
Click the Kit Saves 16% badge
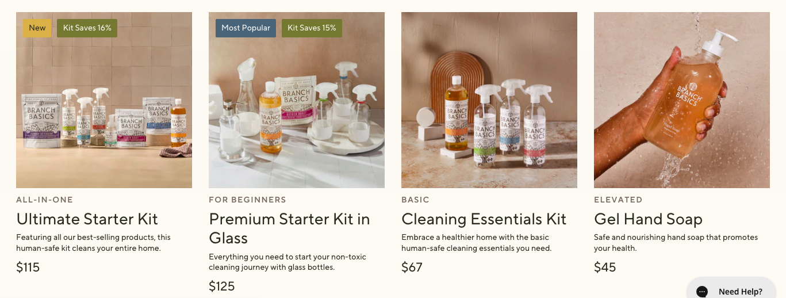(87, 28)
